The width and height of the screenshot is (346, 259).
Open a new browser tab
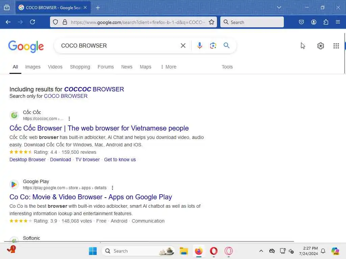[98, 8]
